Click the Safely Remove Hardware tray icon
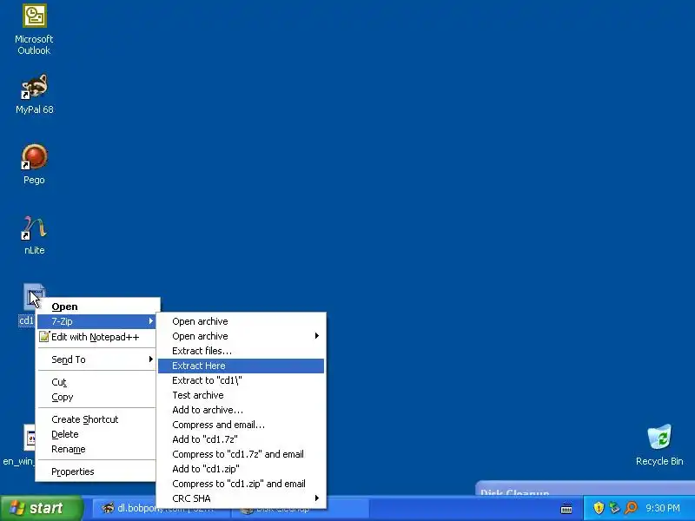Viewport: 695px width, 521px height. [614, 507]
